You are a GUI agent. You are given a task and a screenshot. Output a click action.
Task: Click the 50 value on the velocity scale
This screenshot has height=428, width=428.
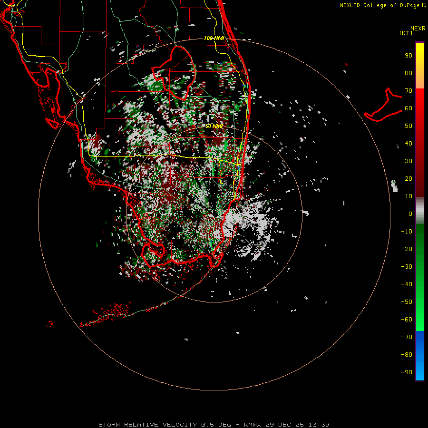409,126
